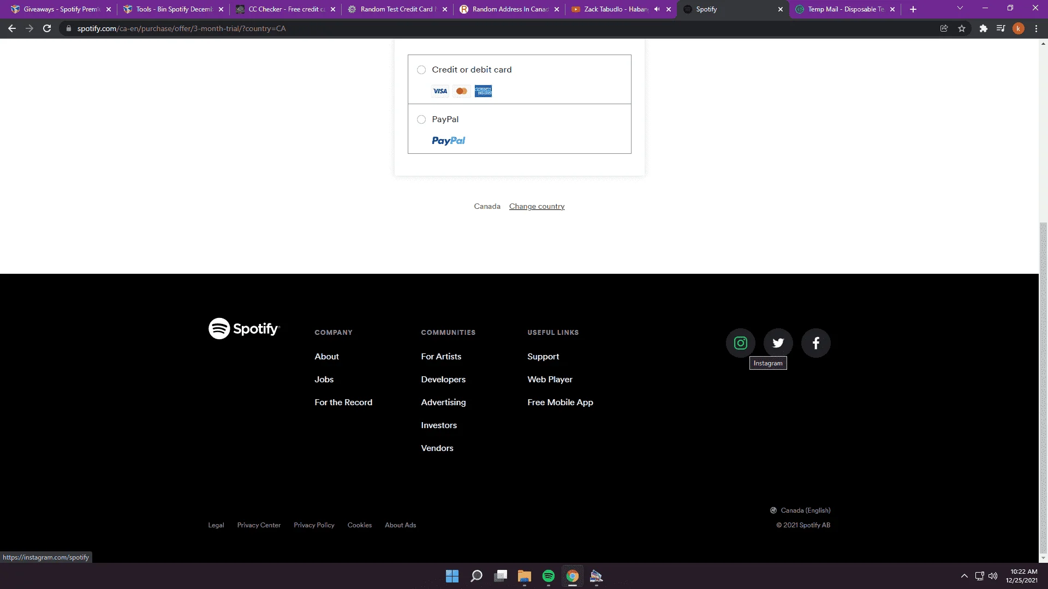Open Spotify's Twitter page icon

(778, 343)
